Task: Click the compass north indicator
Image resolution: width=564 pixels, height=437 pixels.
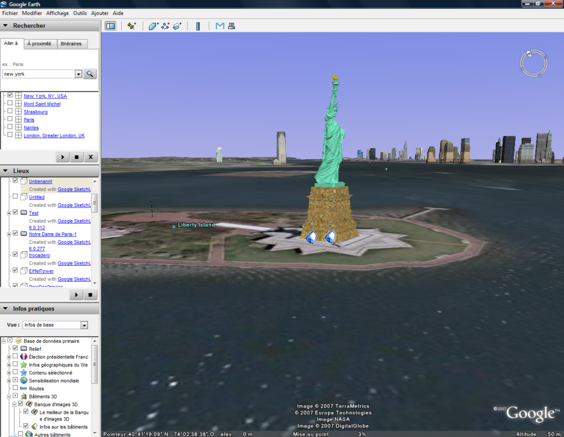Action: pyautogui.click(x=529, y=53)
